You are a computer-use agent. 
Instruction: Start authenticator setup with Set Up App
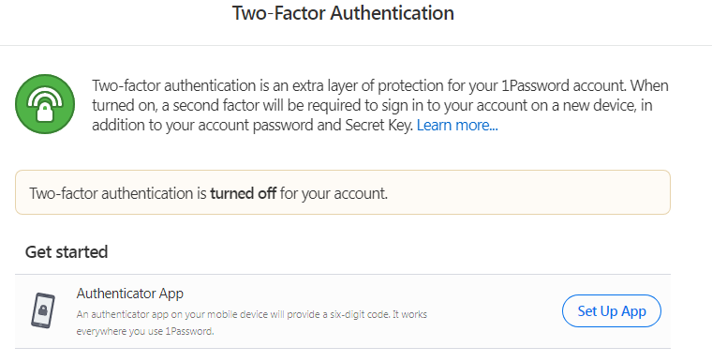[x=612, y=311]
